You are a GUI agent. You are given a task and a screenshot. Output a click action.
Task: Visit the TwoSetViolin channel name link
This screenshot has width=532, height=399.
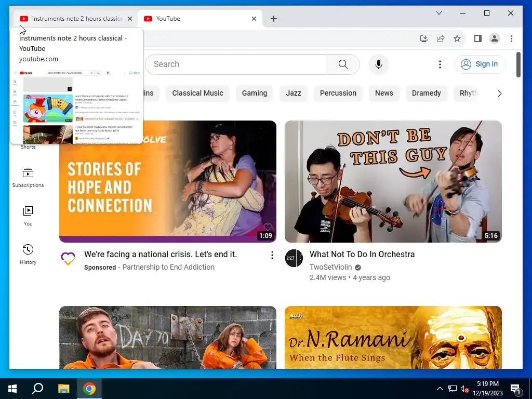tap(330, 268)
